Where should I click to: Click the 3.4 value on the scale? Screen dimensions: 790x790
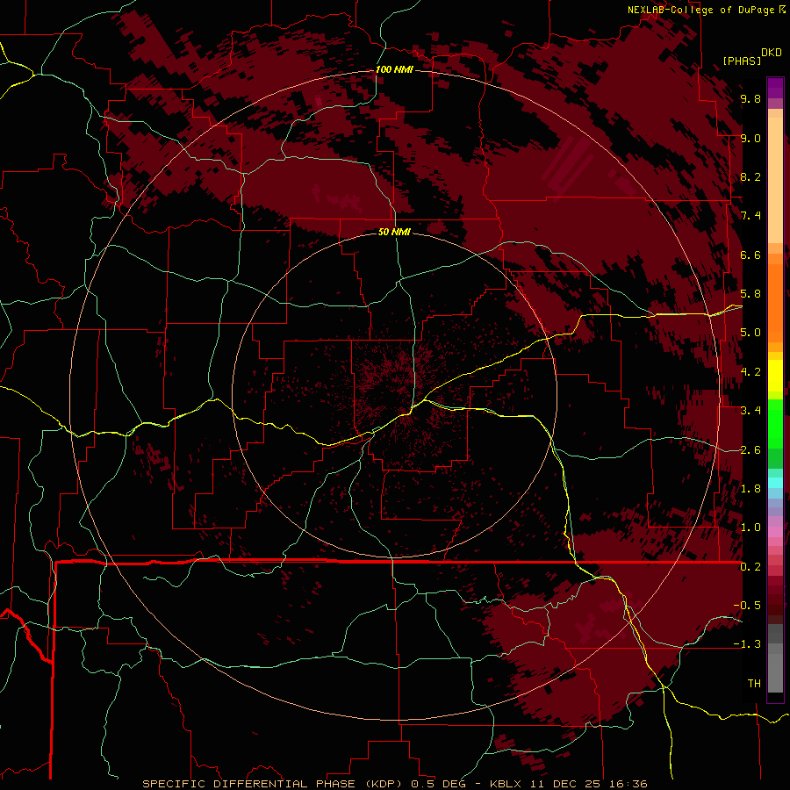coord(750,411)
